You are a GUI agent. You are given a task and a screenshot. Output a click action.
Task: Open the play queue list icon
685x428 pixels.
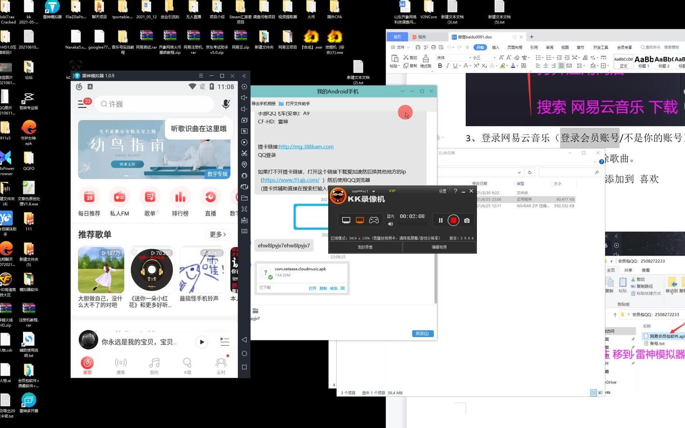(225, 342)
